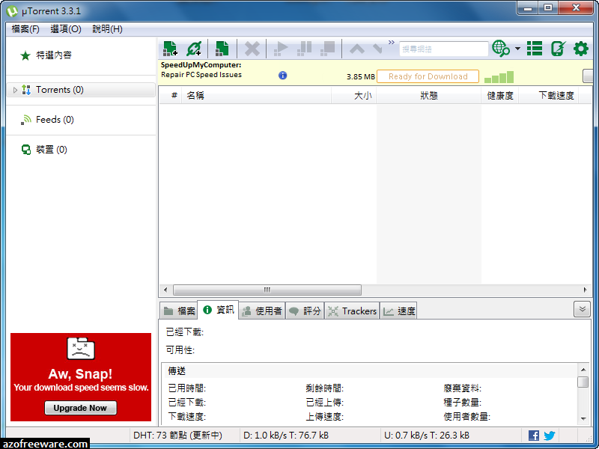
Task: Open search provider dropdown arrow
Action: 517,49
